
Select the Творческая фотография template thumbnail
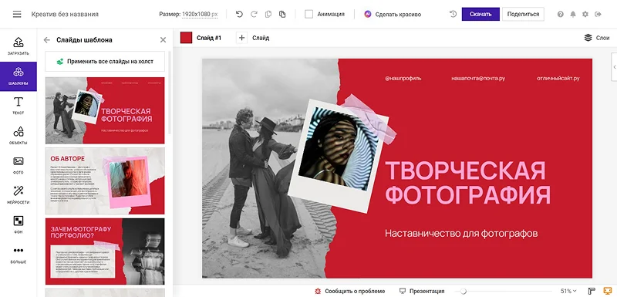click(105, 110)
